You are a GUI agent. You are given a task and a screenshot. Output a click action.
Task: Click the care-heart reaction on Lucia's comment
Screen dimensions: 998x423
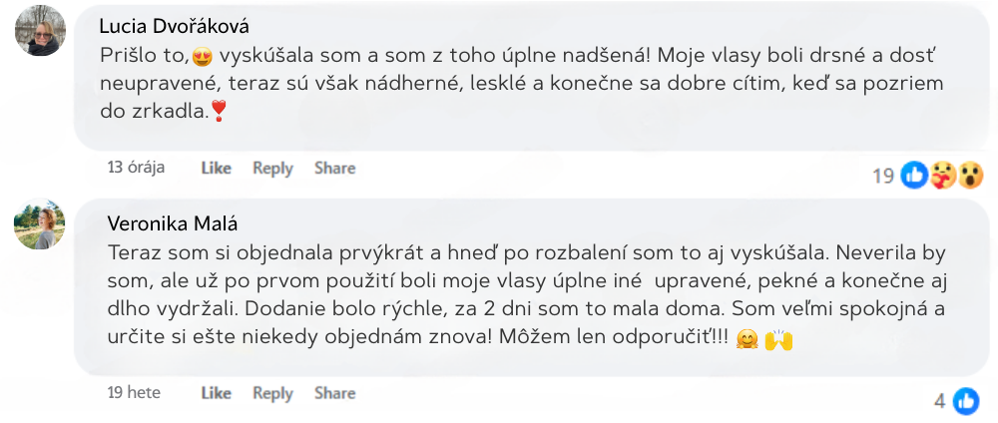[x=942, y=176]
